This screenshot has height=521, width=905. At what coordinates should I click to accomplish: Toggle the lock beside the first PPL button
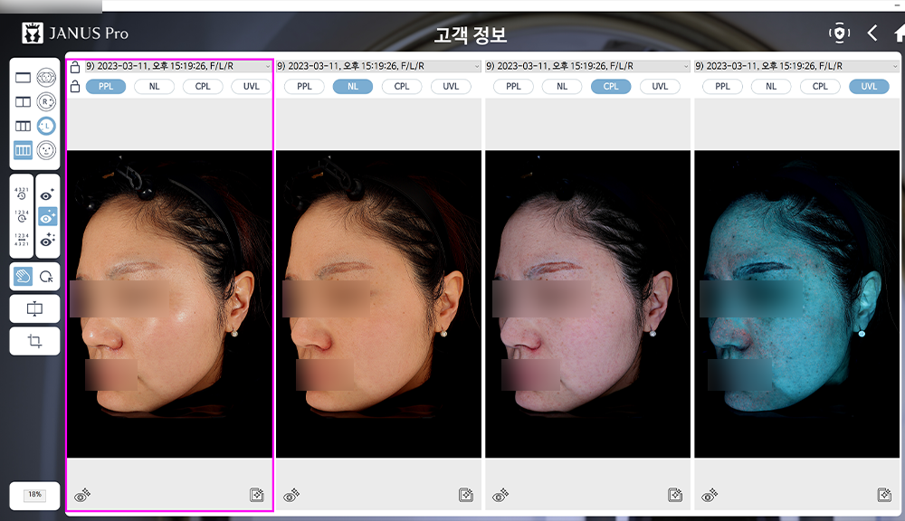click(x=75, y=87)
